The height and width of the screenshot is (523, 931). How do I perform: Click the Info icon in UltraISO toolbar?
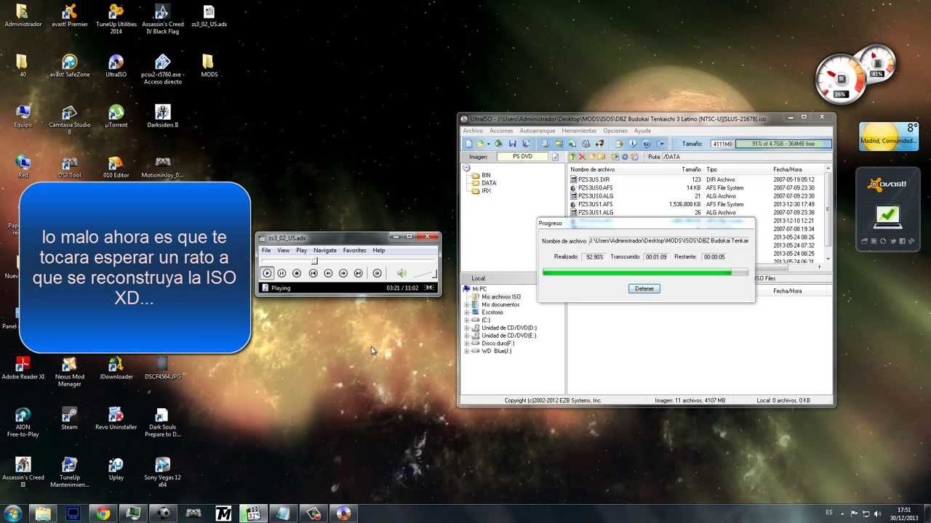click(633, 144)
